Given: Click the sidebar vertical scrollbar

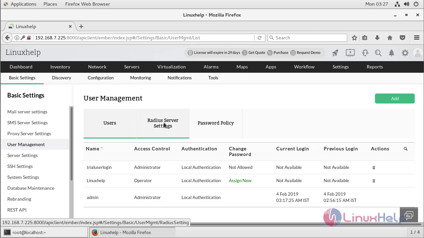Looking at the screenshot, I should coord(71,143).
